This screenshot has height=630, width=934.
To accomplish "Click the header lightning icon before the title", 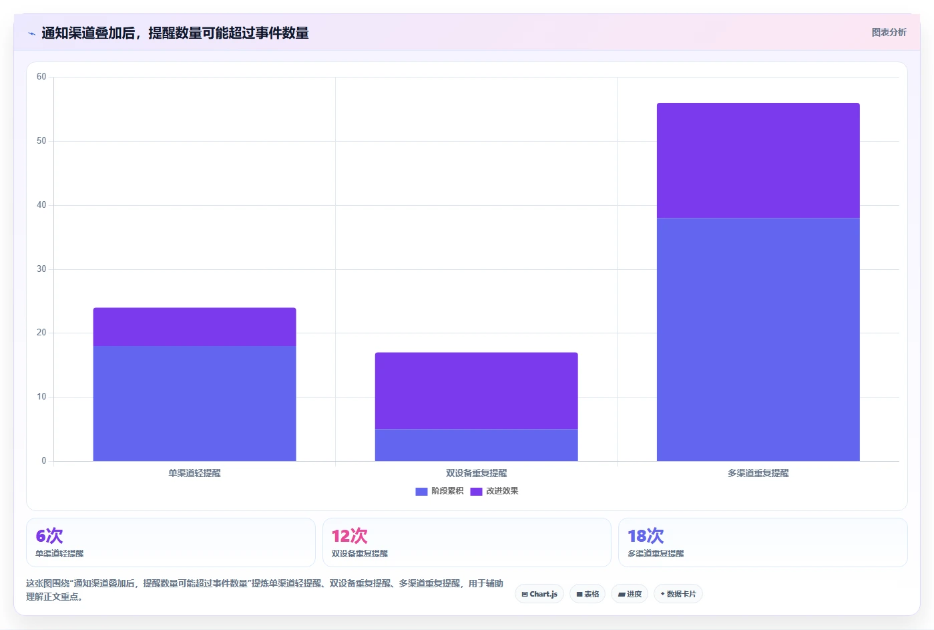I will point(31,33).
